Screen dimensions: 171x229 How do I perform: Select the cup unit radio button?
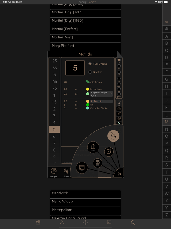(x=119, y=78)
